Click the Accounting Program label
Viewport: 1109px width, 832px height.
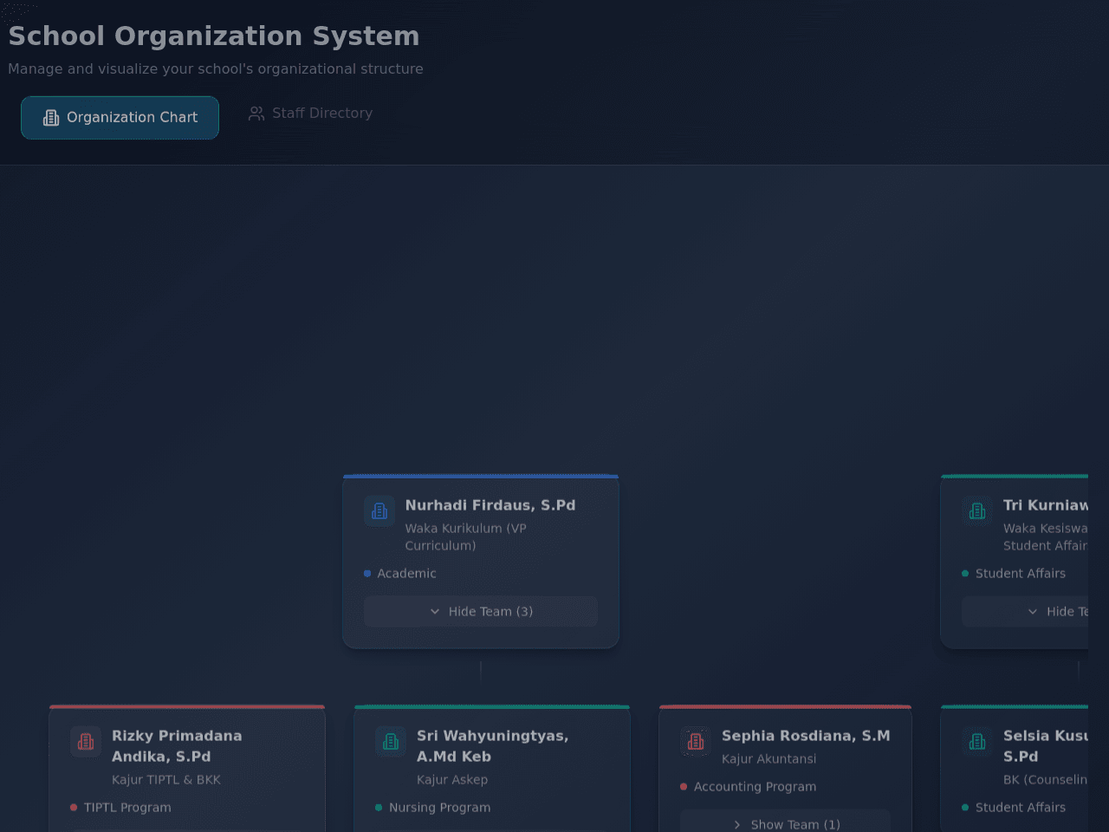pos(755,787)
